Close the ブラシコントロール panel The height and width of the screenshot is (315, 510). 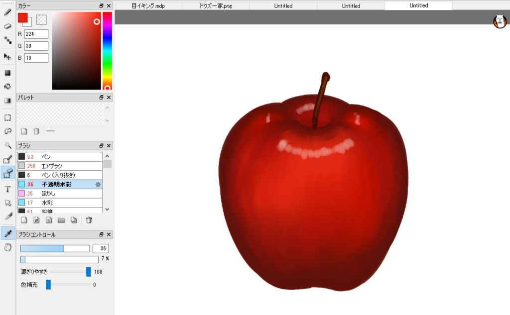tap(109, 234)
